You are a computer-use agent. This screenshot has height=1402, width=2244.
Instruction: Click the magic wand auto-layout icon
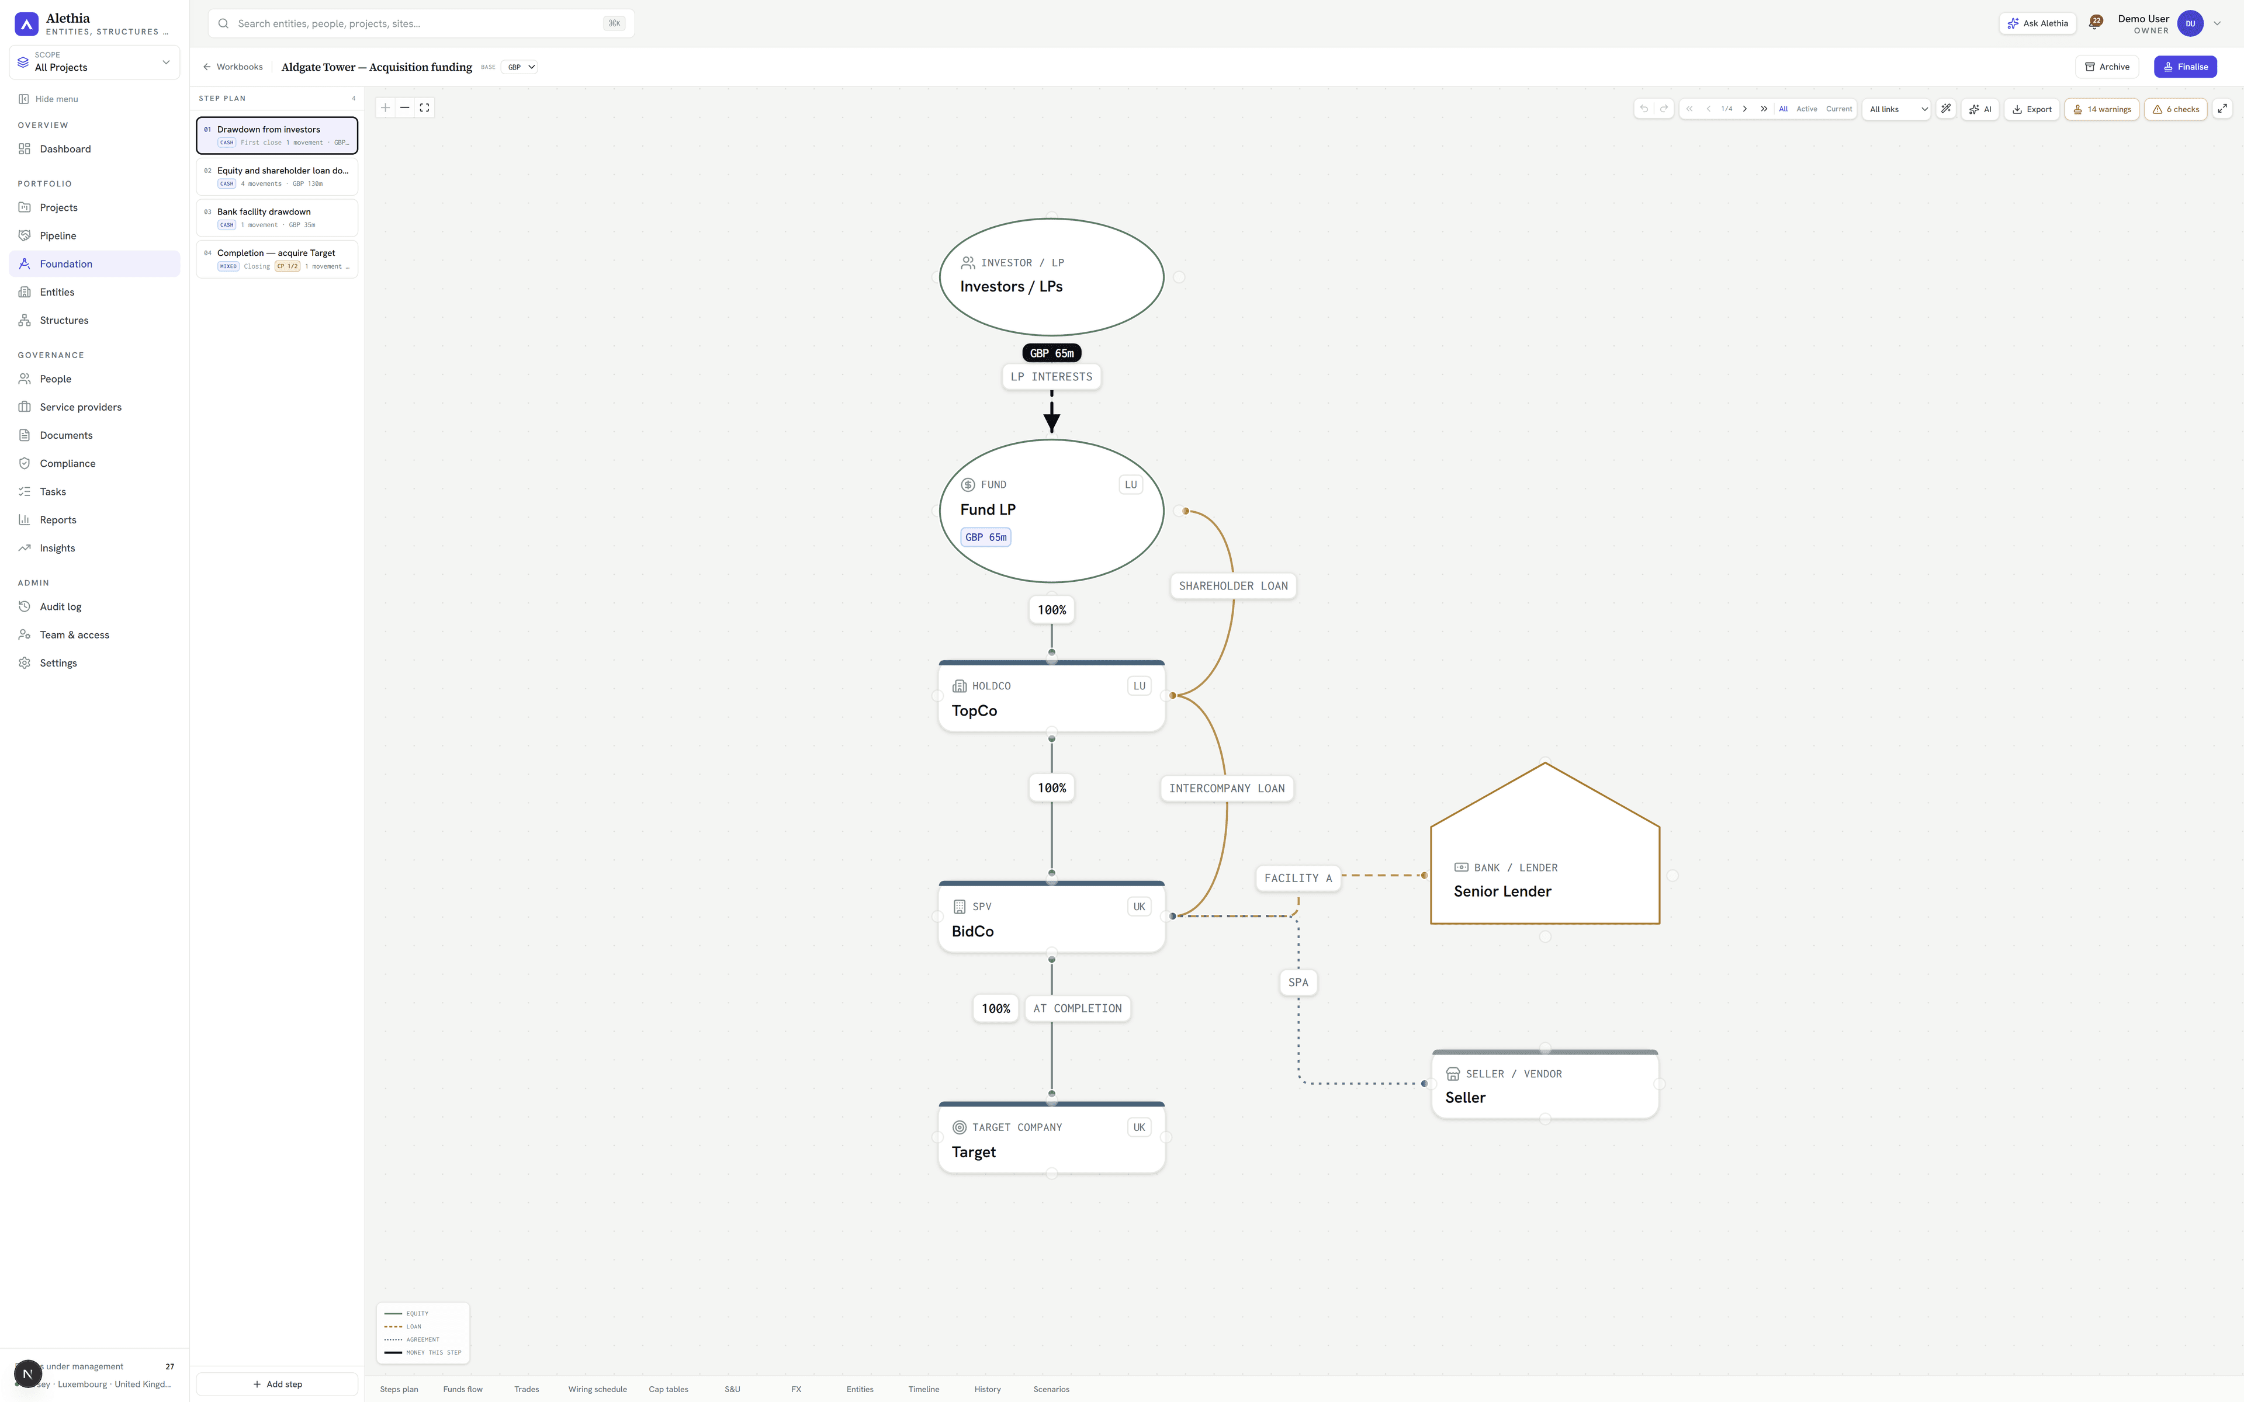click(x=1947, y=109)
